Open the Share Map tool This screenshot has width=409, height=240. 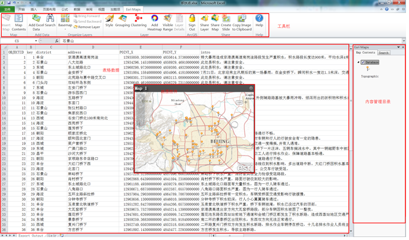pyautogui.click(x=215, y=23)
